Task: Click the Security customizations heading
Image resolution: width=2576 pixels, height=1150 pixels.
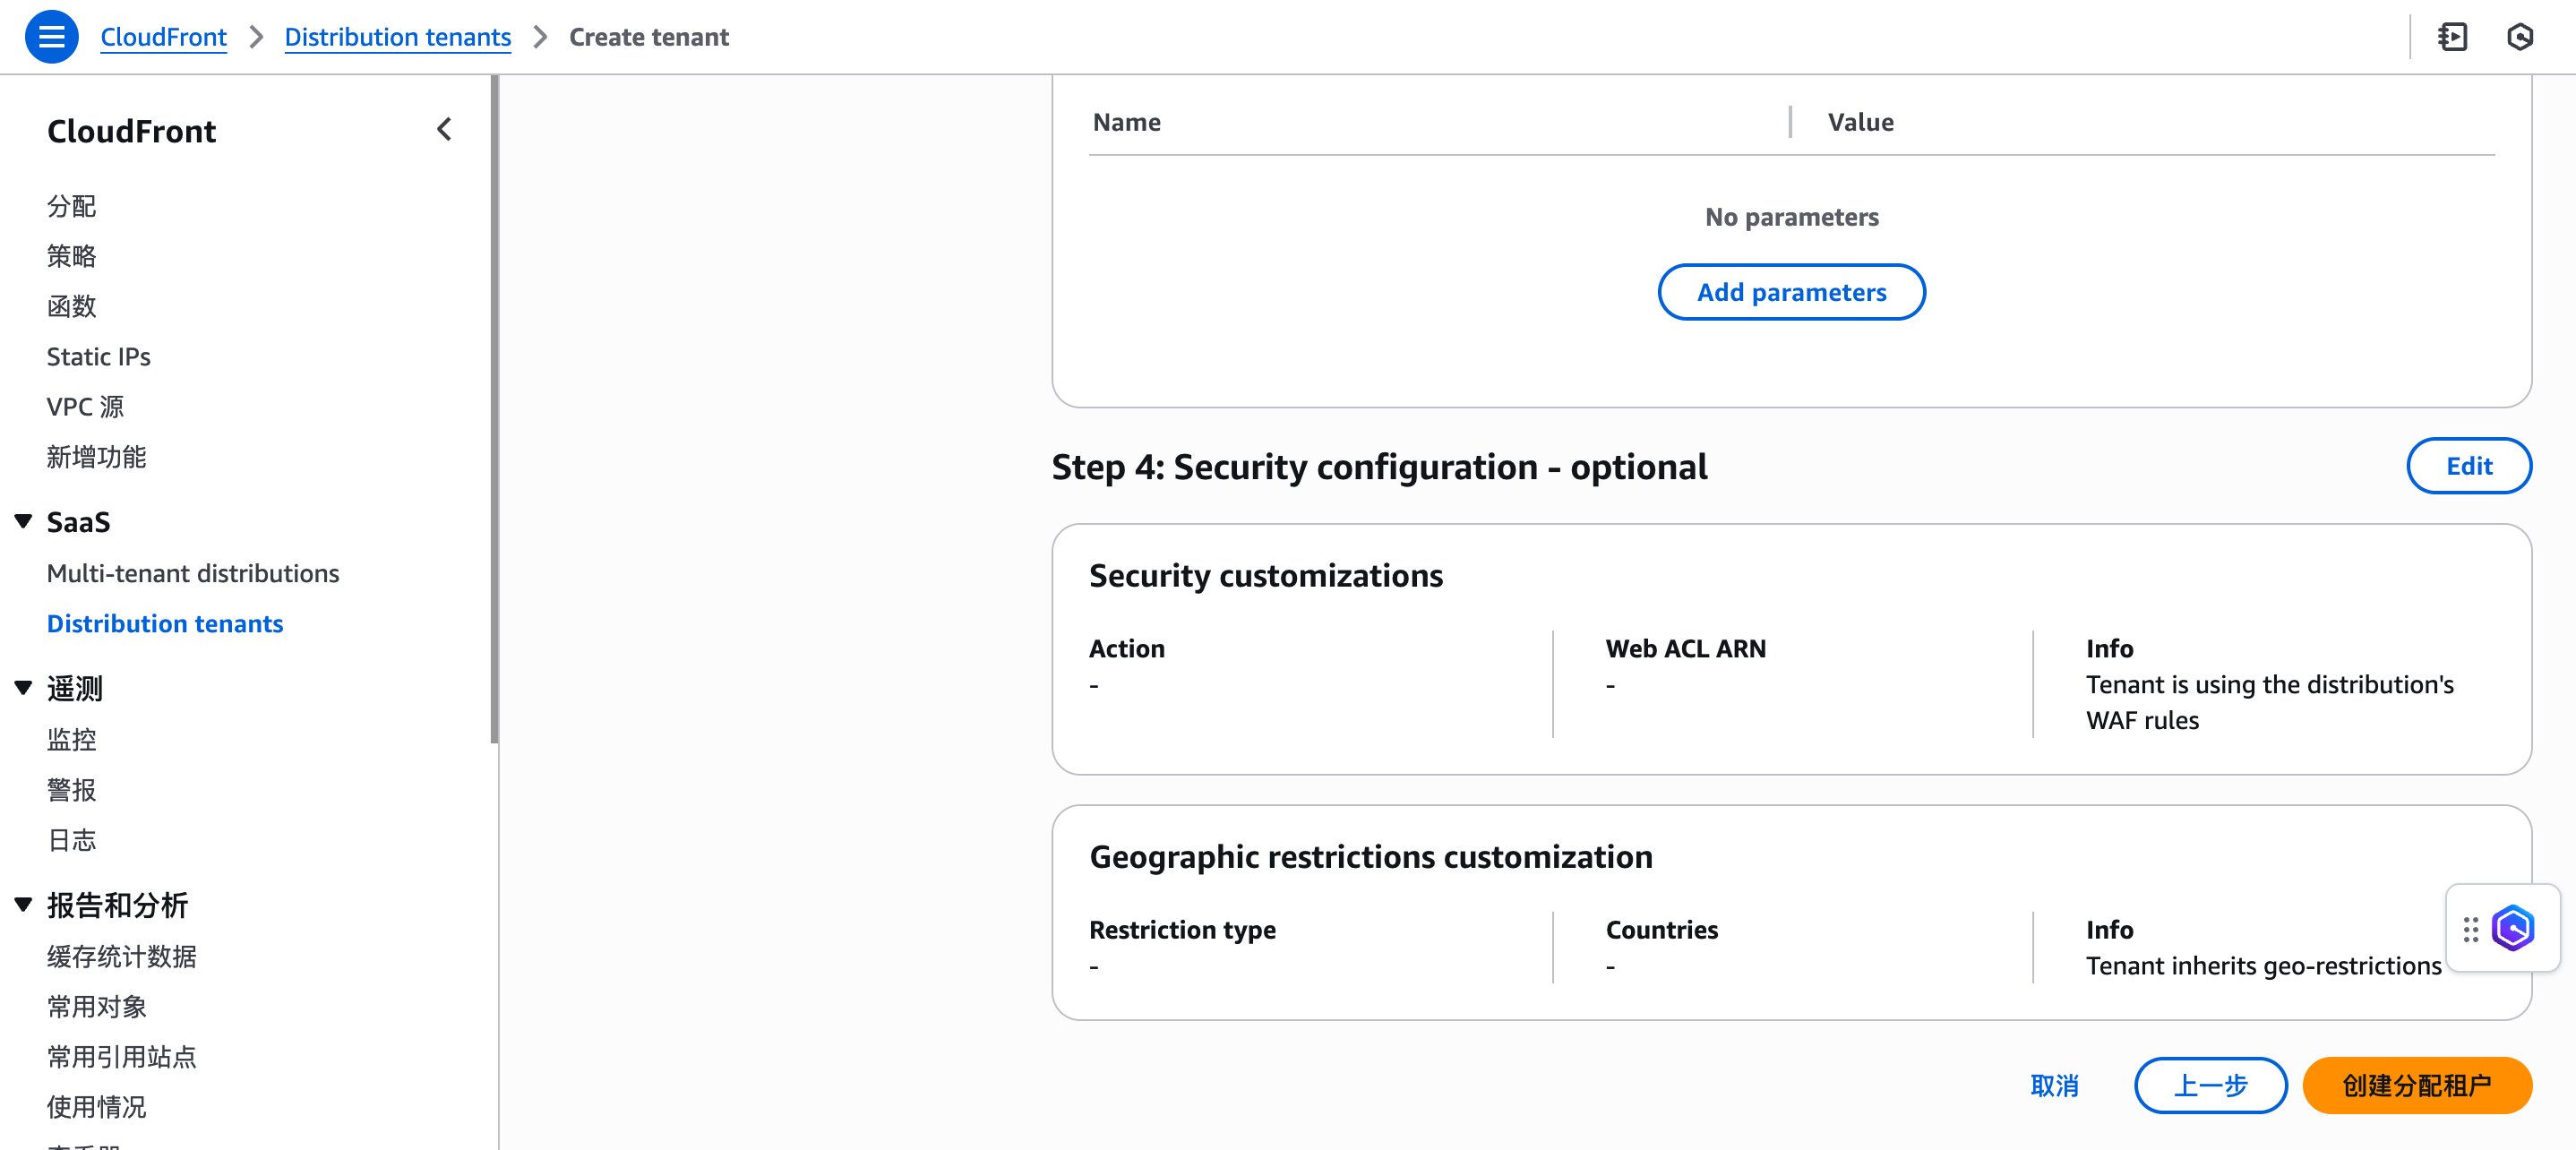Action: click(1265, 576)
